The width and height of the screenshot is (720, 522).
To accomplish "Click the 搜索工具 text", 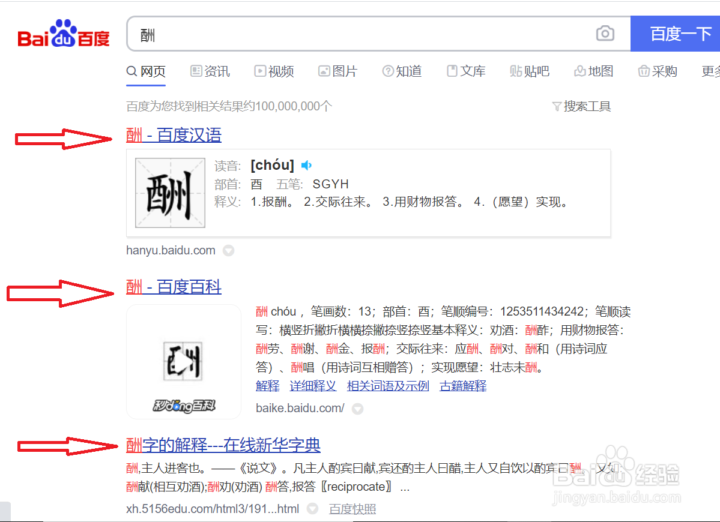I will (587, 106).
